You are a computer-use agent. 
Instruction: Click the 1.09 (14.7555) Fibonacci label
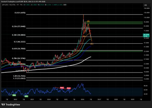point(19,76)
